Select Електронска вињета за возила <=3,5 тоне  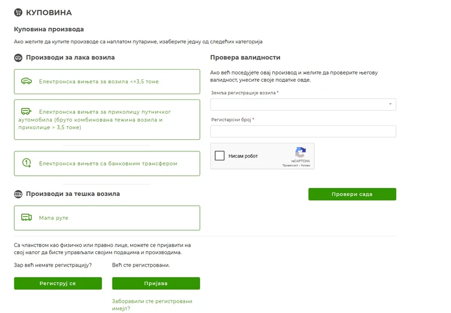coord(99,82)
